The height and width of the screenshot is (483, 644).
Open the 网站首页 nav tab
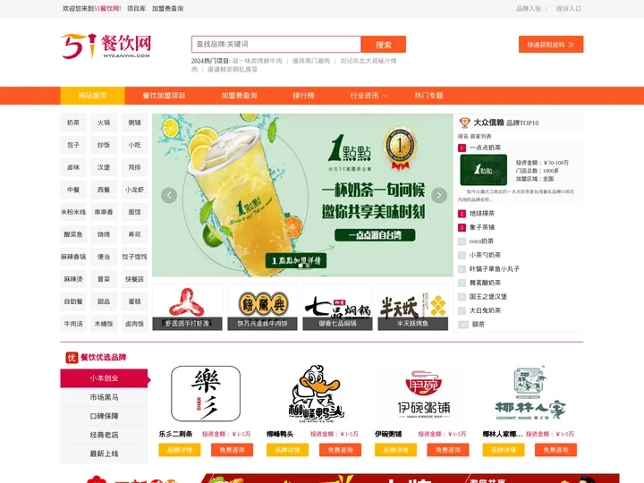(92, 96)
